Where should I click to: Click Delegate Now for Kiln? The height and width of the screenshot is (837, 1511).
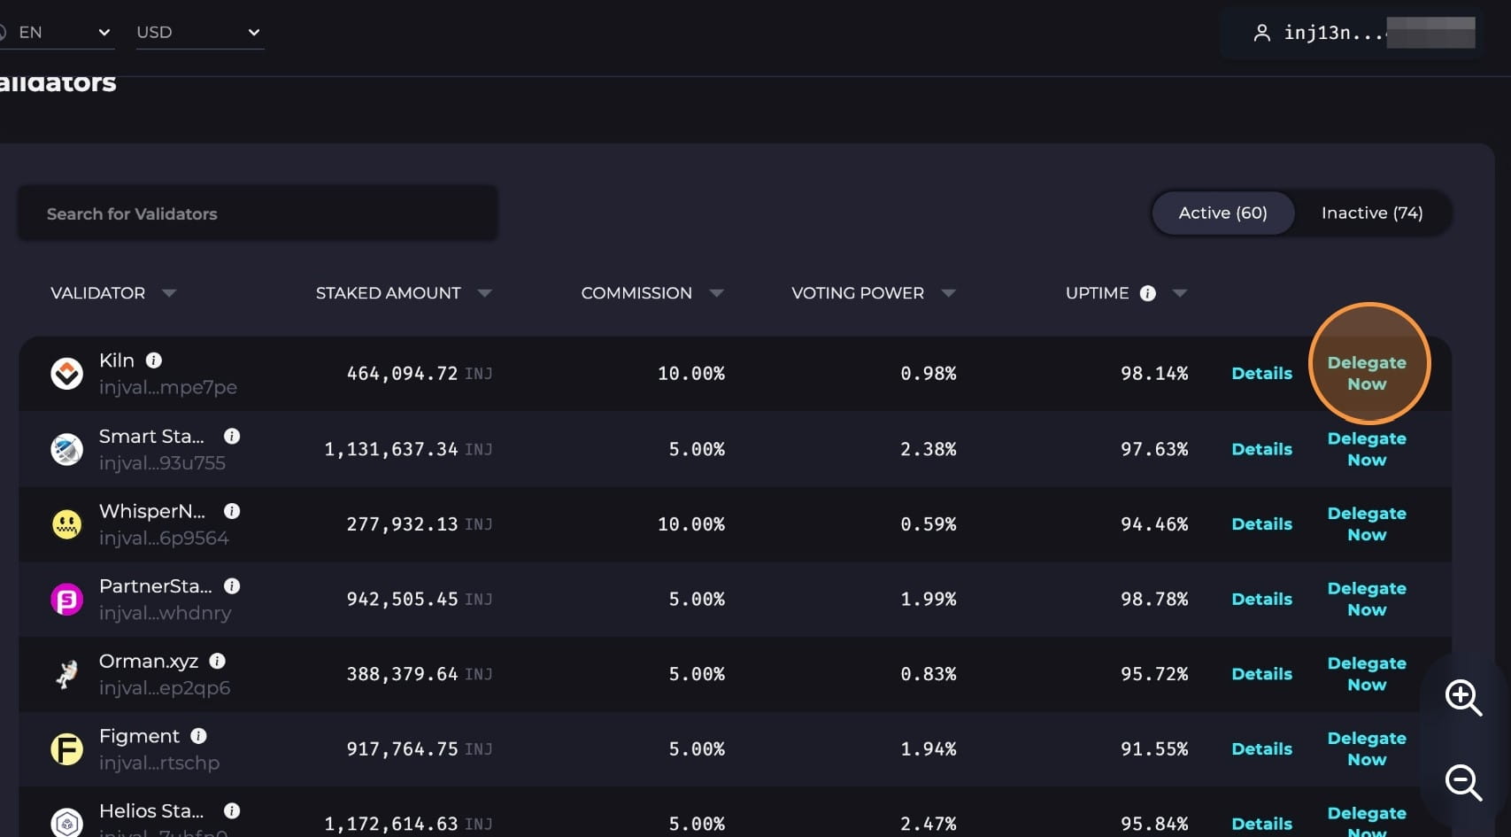1367,373
